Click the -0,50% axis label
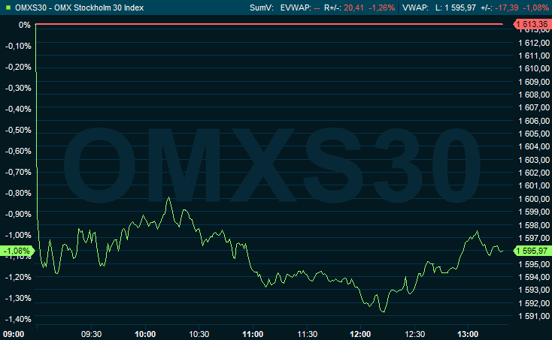The width and height of the screenshot is (552, 340). click(18, 131)
